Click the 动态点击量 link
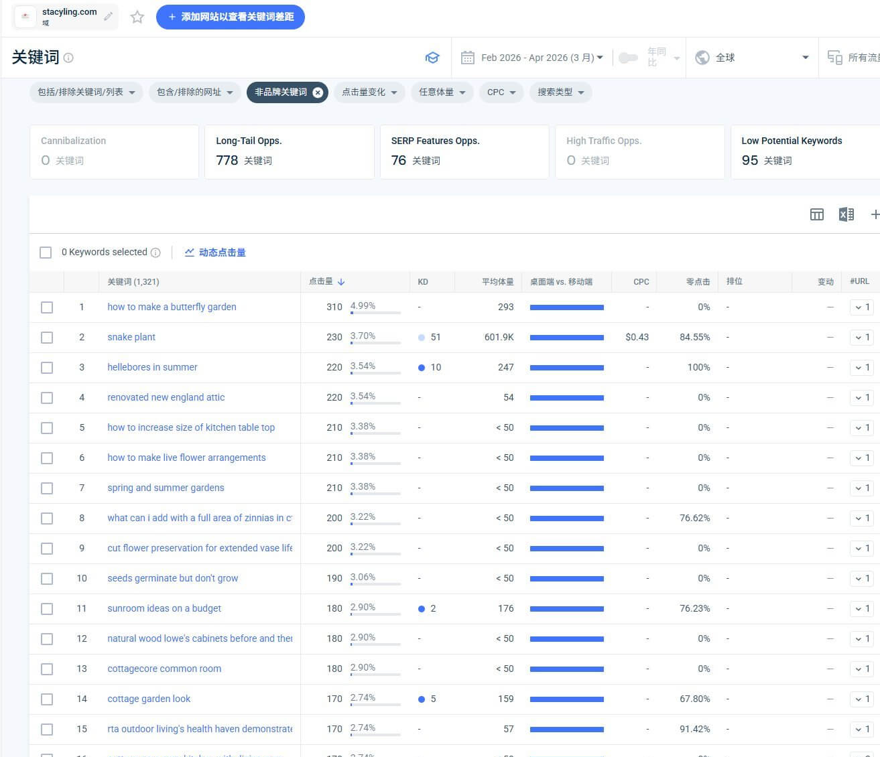The width and height of the screenshot is (880, 757). coord(215,253)
